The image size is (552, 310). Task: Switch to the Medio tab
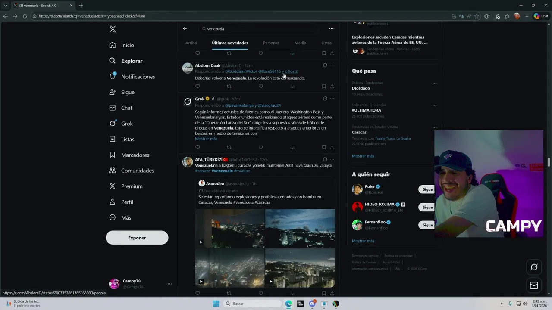click(301, 43)
